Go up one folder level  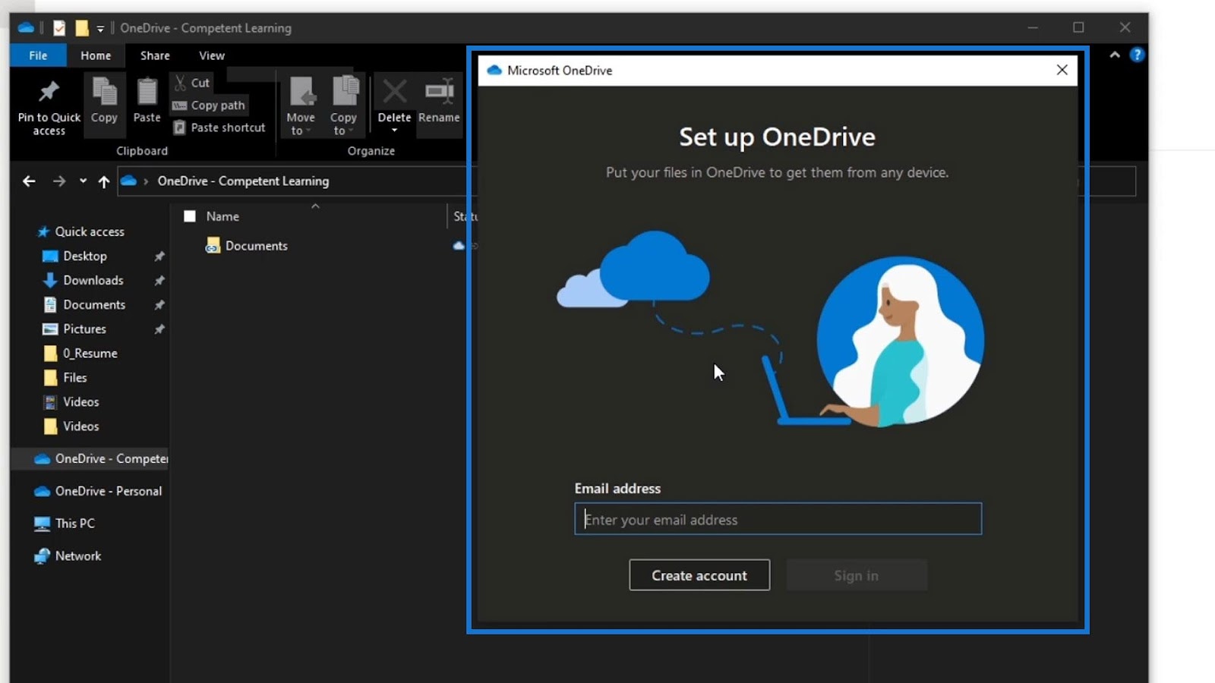pyautogui.click(x=104, y=181)
